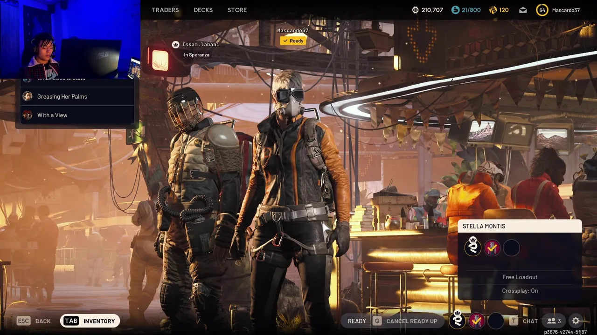Click the empty party slot in bottom bar
This screenshot has height=335, width=597.
click(x=496, y=321)
